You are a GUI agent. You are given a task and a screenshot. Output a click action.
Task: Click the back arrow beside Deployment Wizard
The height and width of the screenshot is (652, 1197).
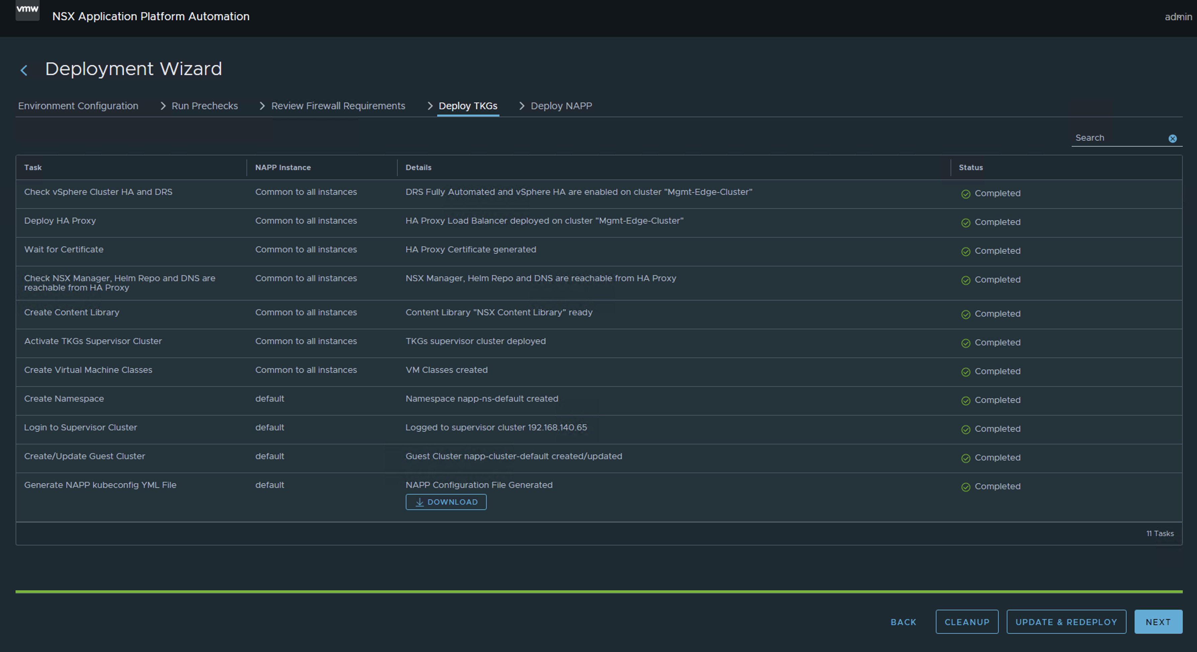pyautogui.click(x=24, y=70)
